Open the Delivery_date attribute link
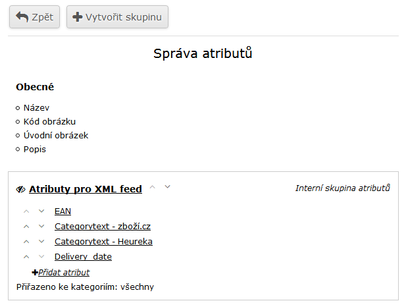The height and width of the screenshot is (305, 406). click(x=83, y=257)
